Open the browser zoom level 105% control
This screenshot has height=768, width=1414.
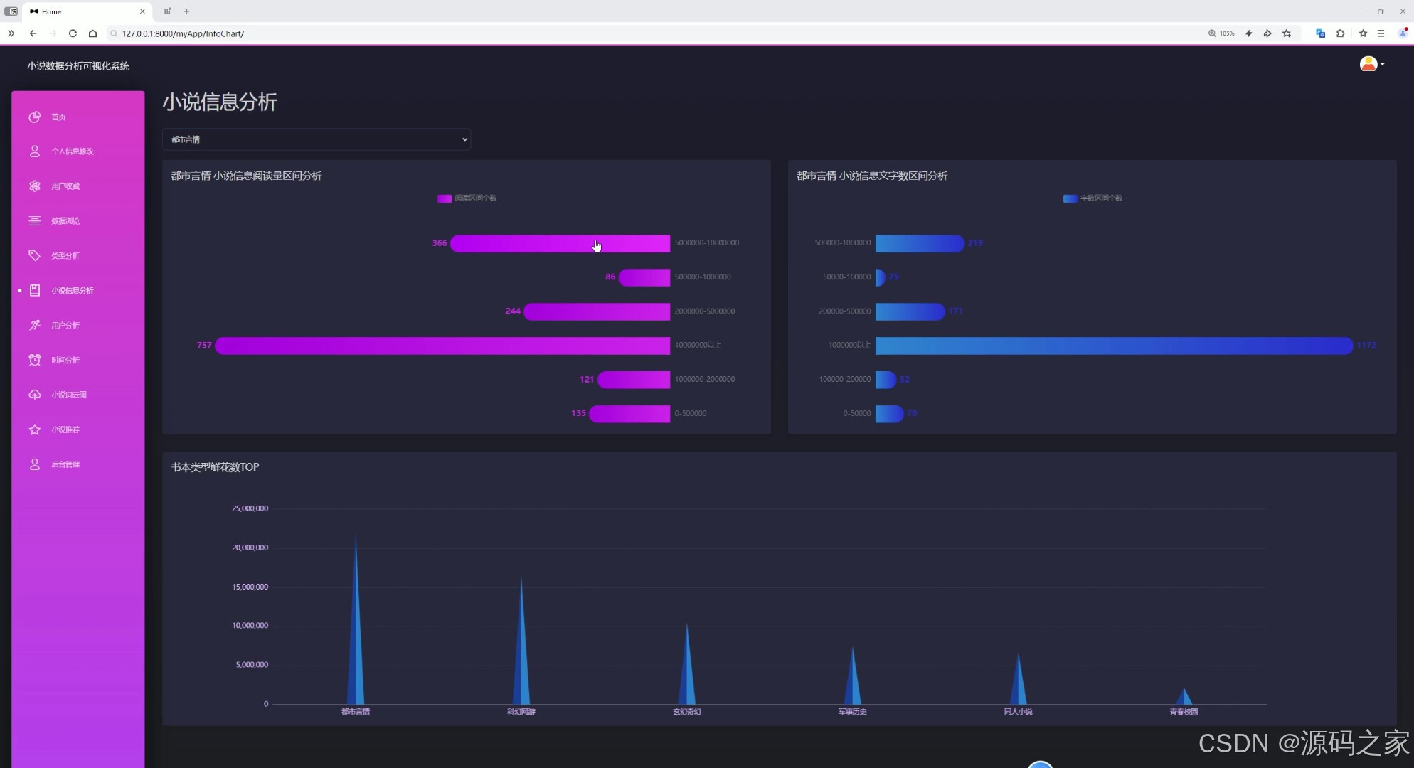[1221, 33]
